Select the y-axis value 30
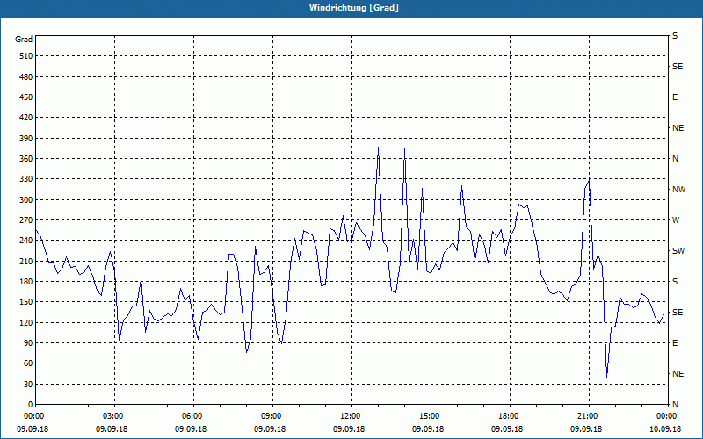 [28, 385]
